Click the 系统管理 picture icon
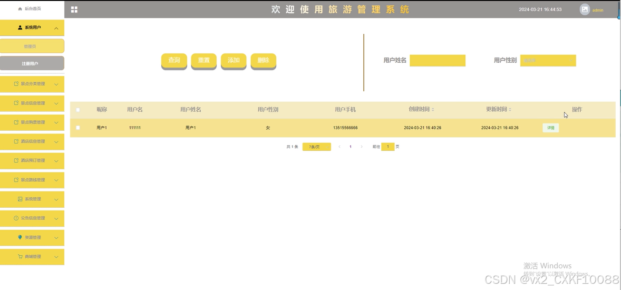This screenshot has height=290, width=621. [20, 199]
